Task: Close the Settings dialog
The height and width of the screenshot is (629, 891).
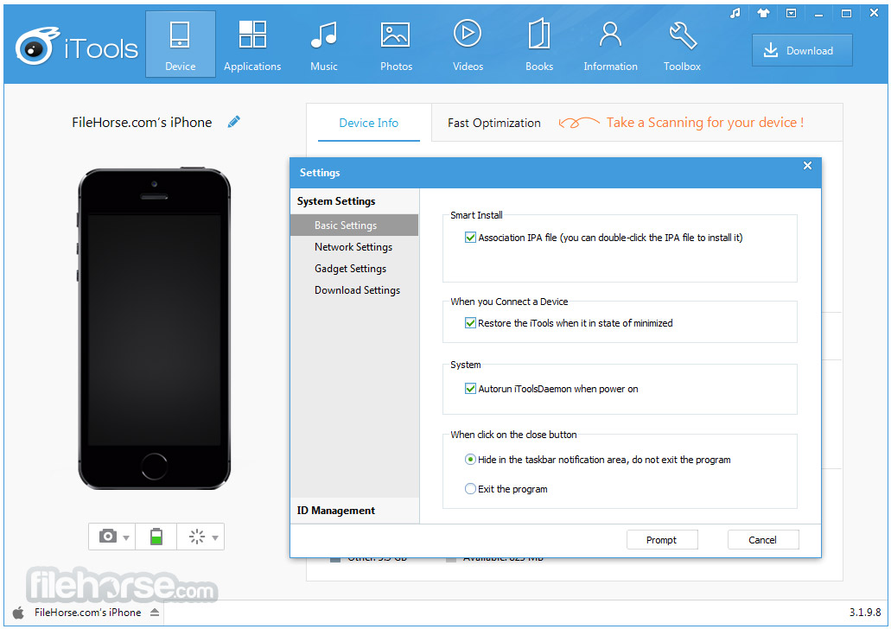Action: tap(807, 165)
